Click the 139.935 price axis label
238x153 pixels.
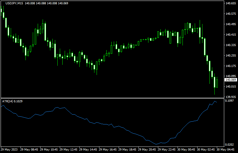(231, 97)
